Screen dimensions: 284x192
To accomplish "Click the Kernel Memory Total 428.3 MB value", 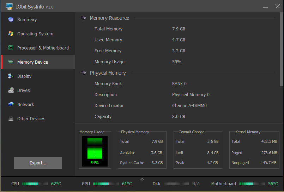I will pyautogui.click(x=269, y=141).
